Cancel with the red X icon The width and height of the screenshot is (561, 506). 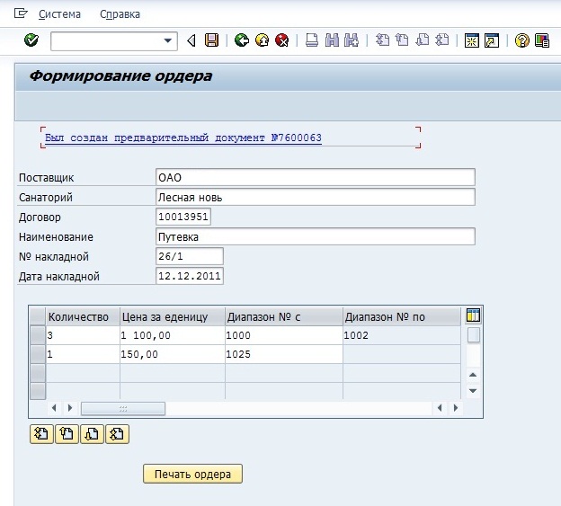(282, 40)
